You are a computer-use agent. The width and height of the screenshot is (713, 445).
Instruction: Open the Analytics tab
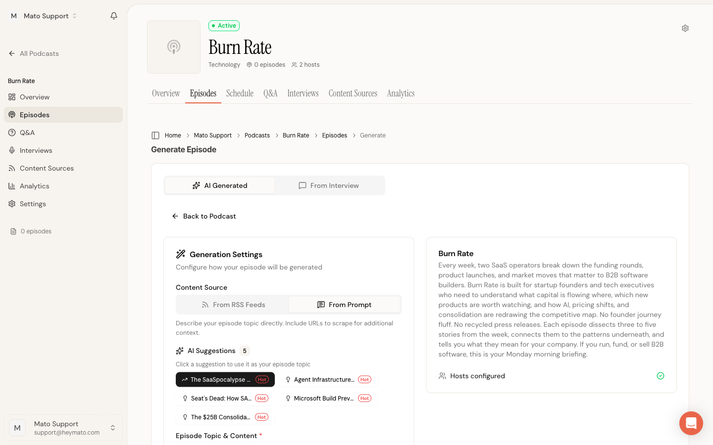pos(401,93)
